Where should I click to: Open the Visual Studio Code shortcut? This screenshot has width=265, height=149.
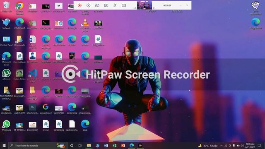coord(33,76)
